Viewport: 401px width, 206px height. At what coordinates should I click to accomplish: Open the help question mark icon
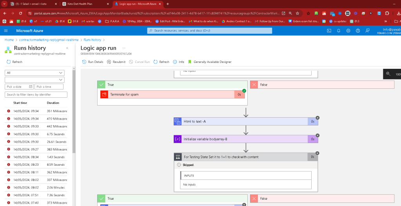[358, 30]
